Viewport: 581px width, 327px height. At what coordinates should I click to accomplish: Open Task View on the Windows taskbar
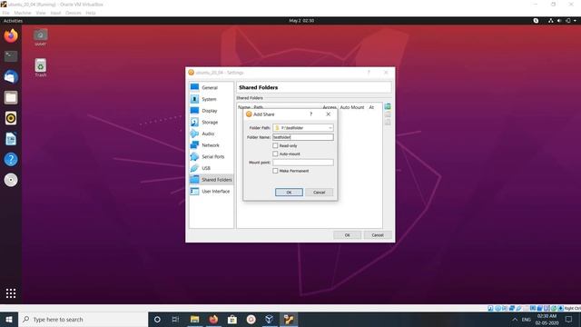(175, 319)
